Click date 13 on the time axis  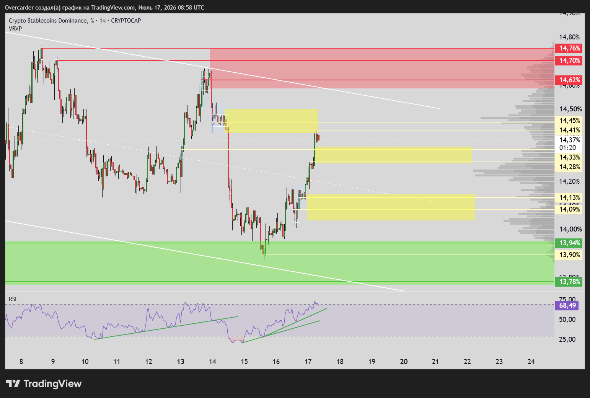(181, 362)
